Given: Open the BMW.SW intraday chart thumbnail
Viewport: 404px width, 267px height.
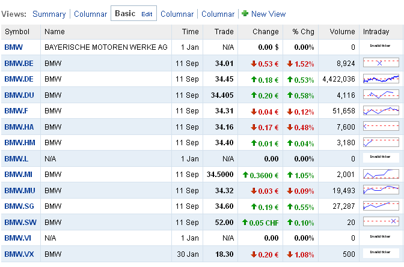Looking at the screenshot, I should [381, 221].
